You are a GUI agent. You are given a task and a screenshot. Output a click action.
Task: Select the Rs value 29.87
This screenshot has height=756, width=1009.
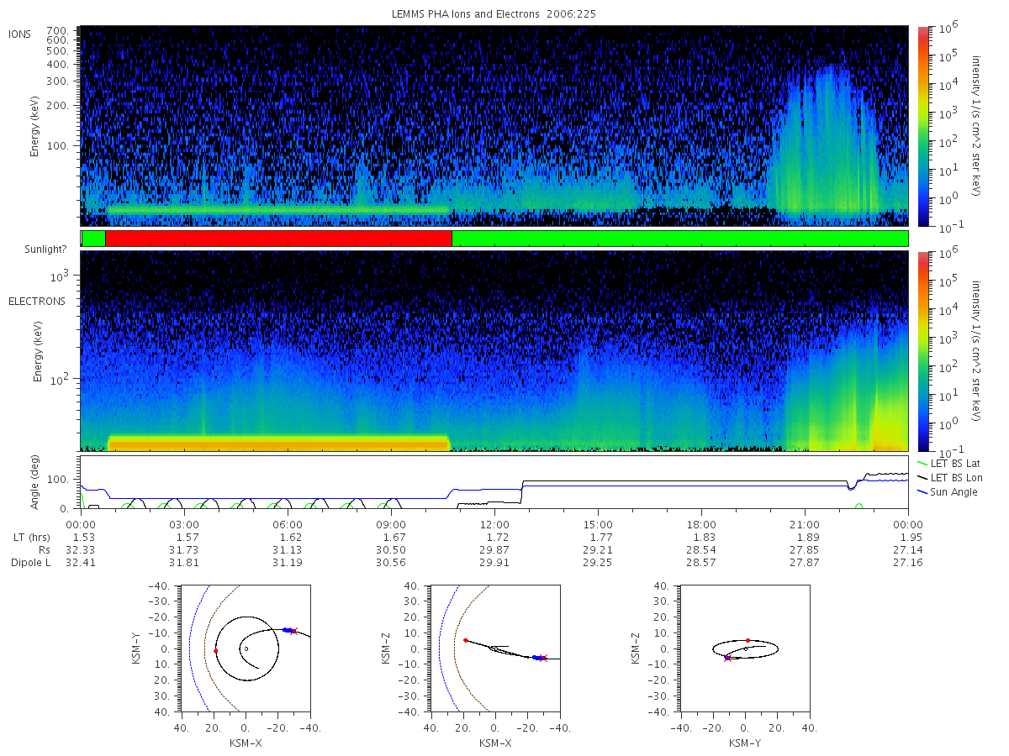pos(494,549)
